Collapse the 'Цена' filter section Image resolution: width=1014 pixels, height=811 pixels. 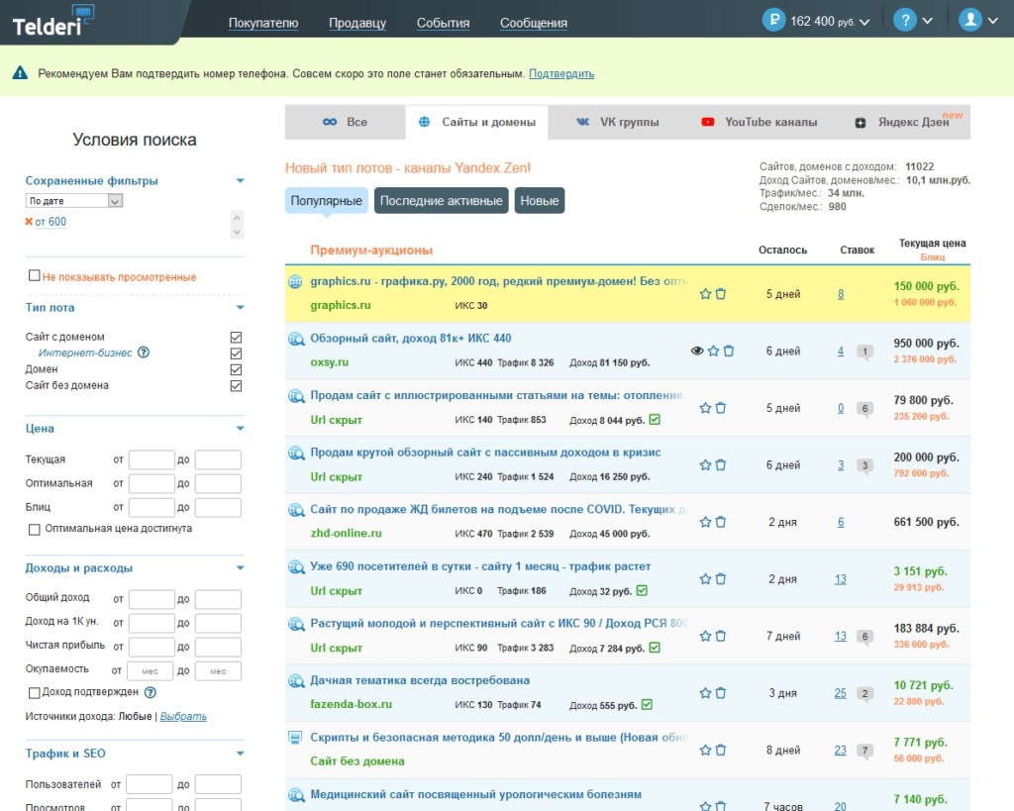[x=240, y=429]
